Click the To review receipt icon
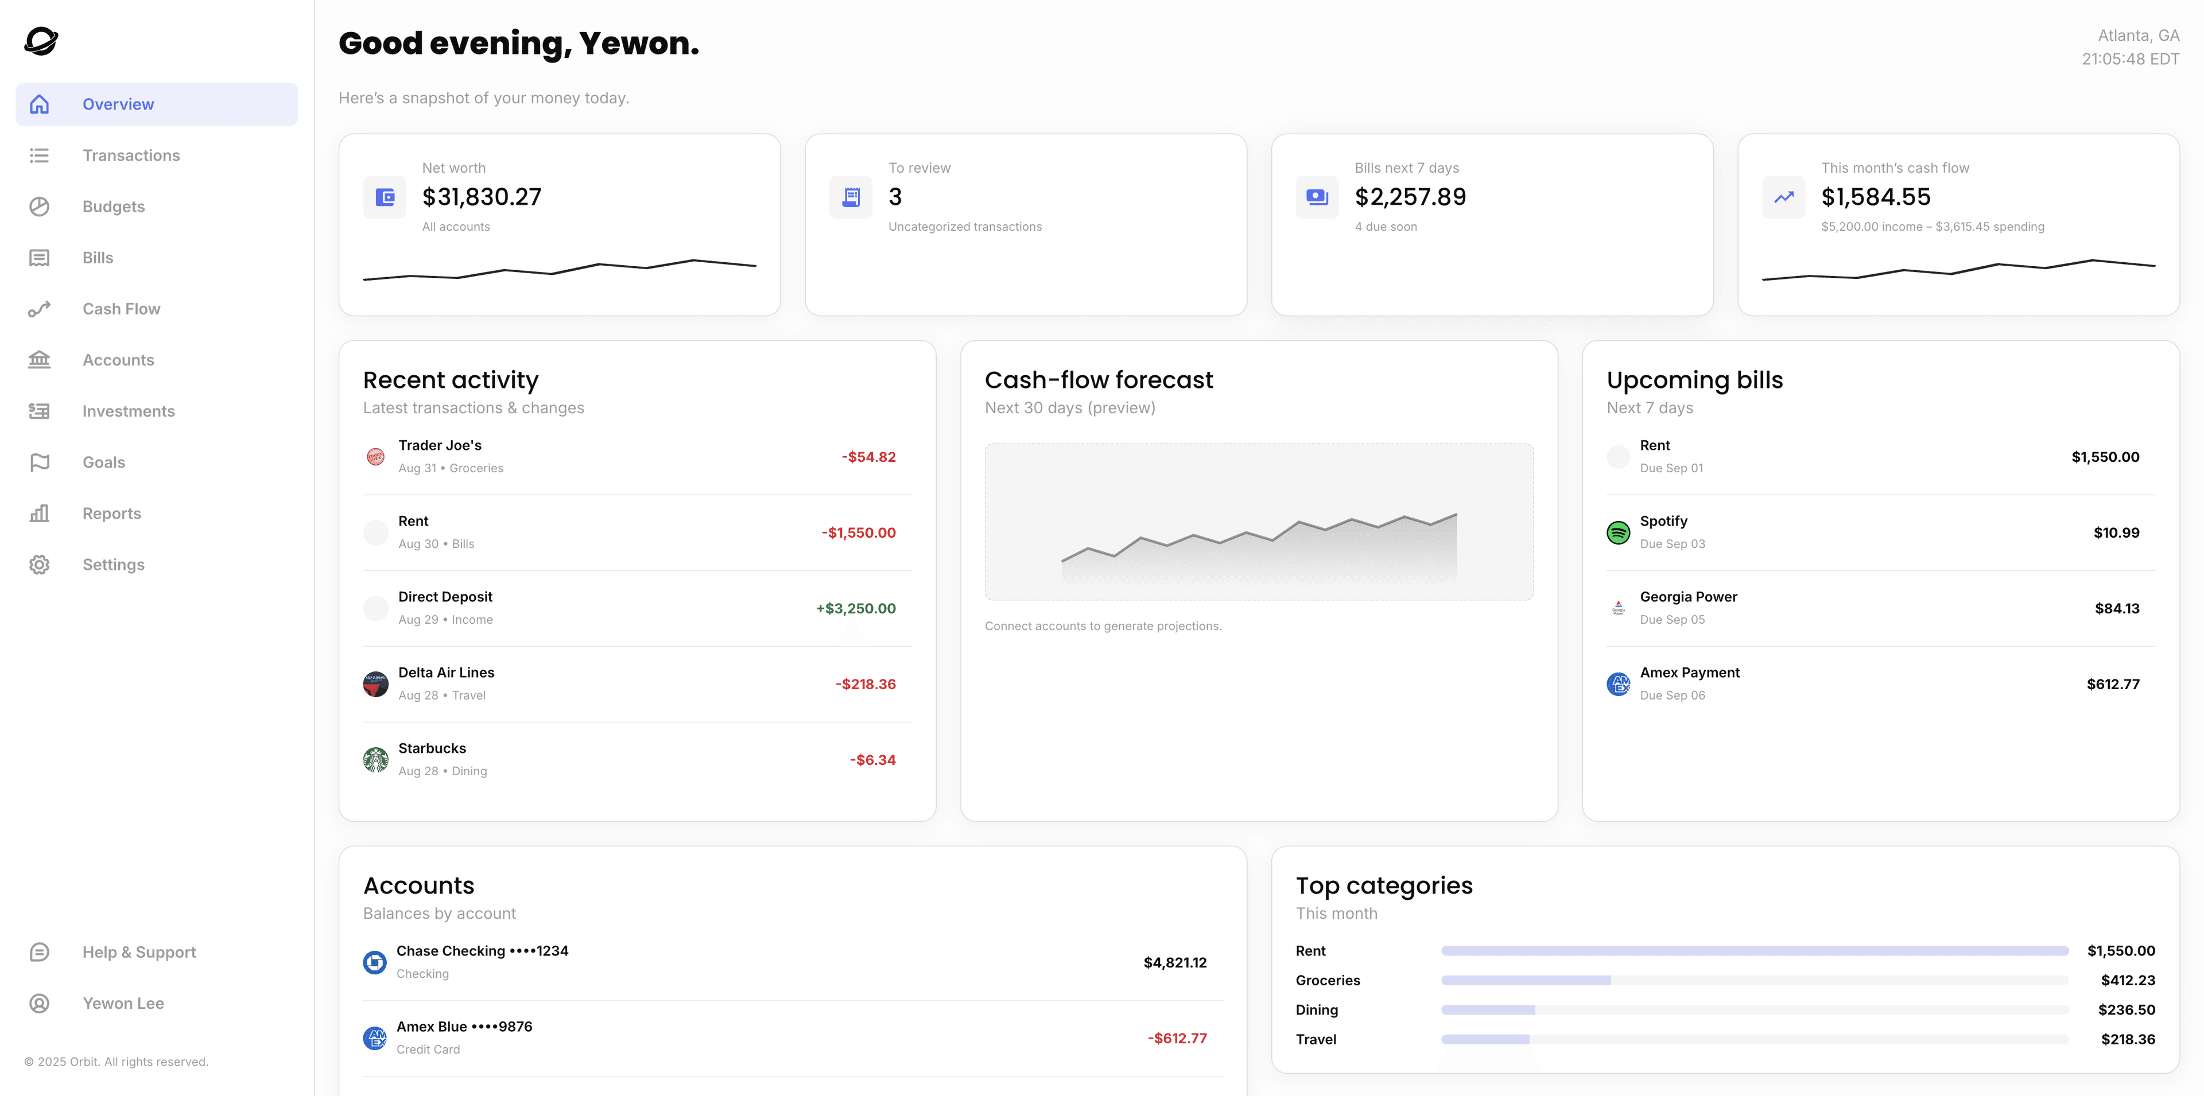This screenshot has width=2204, height=1096. click(851, 197)
